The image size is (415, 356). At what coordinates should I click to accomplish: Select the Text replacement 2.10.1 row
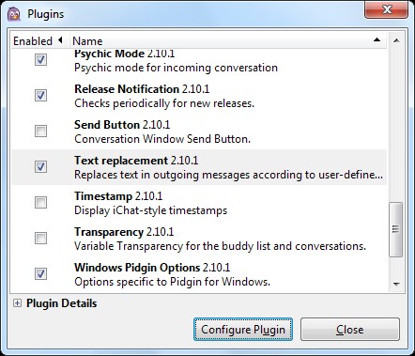coord(199,167)
